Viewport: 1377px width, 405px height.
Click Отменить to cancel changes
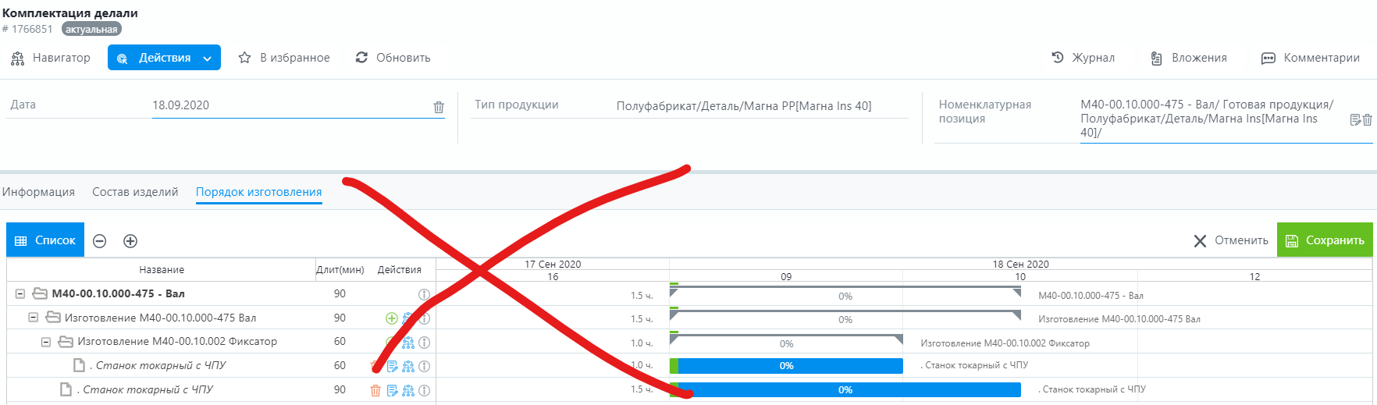coord(1231,240)
